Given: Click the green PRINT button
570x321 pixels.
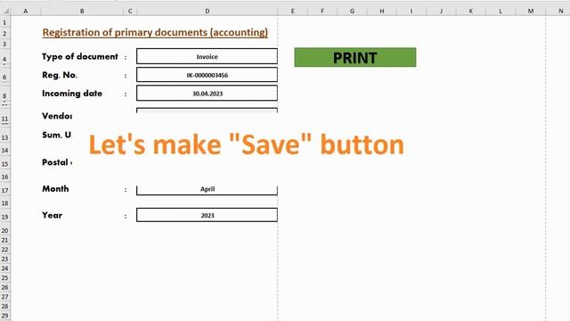Looking at the screenshot, I should pos(354,57).
